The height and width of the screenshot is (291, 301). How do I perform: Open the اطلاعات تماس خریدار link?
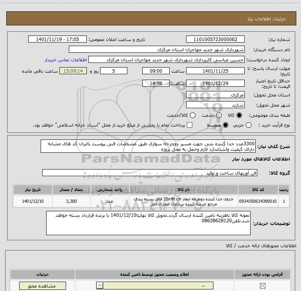point(66,60)
